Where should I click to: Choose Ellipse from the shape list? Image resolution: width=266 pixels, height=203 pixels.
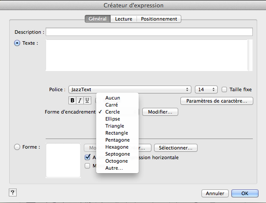click(x=113, y=119)
